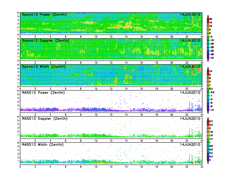
Task: Click the '-3' colorbar value label
Action: click(211, 99)
